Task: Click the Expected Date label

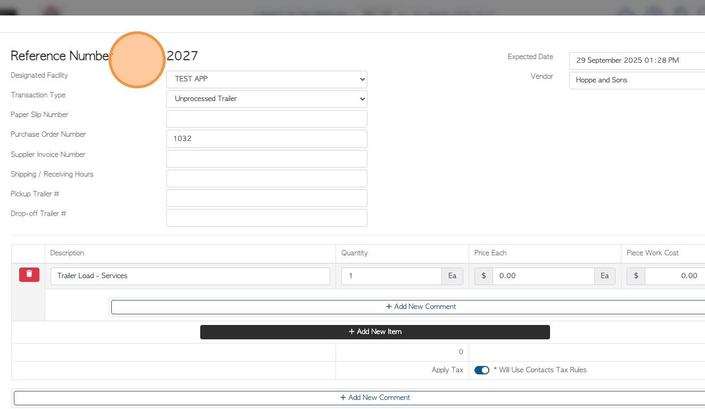Action: pyautogui.click(x=530, y=57)
